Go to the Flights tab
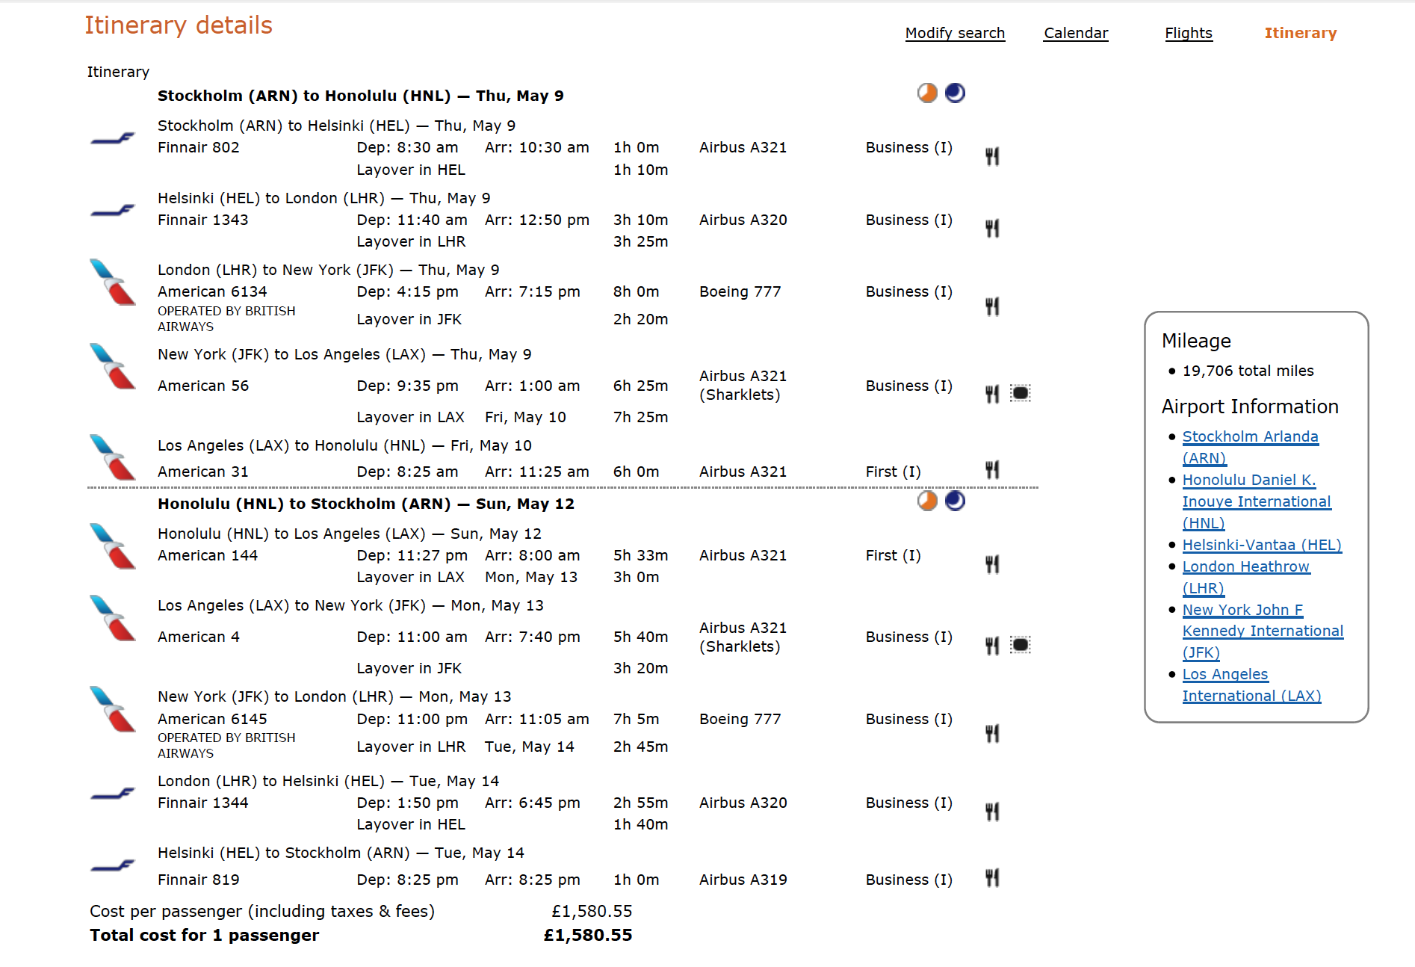This screenshot has width=1415, height=967. click(x=1188, y=33)
